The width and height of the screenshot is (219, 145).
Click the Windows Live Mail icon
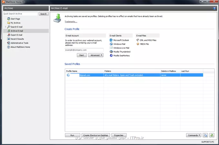(111, 48)
